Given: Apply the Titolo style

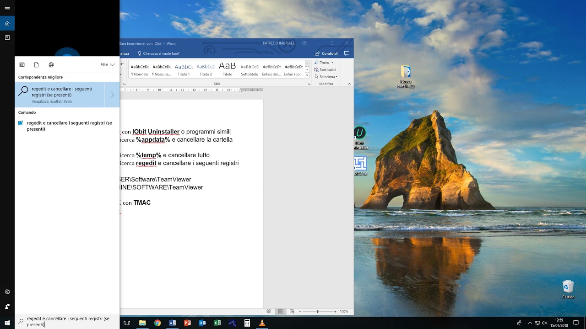Looking at the screenshot, I should (x=228, y=69).
